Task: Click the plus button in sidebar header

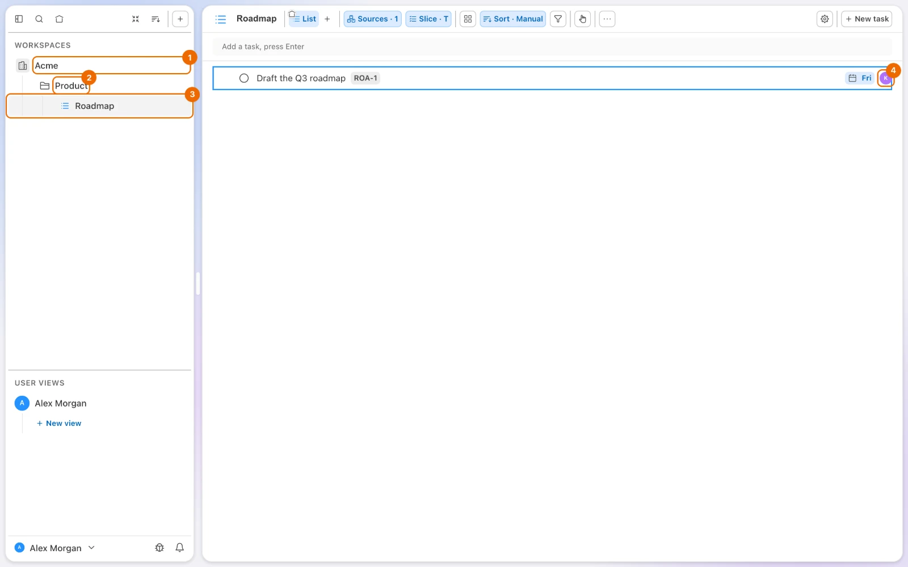Action: click(180, 19)
